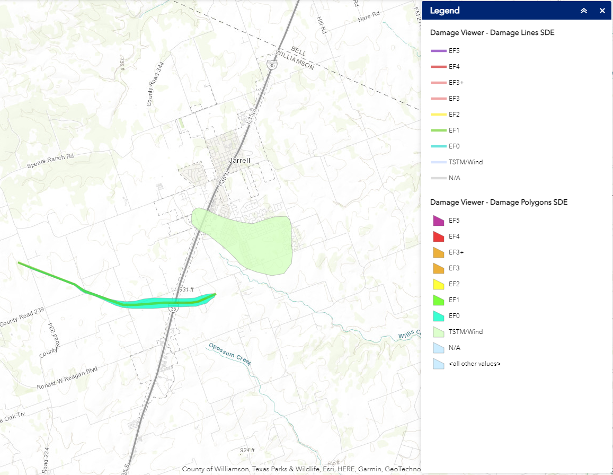Click the Jarrell town label on map

[x=239, y=161]
